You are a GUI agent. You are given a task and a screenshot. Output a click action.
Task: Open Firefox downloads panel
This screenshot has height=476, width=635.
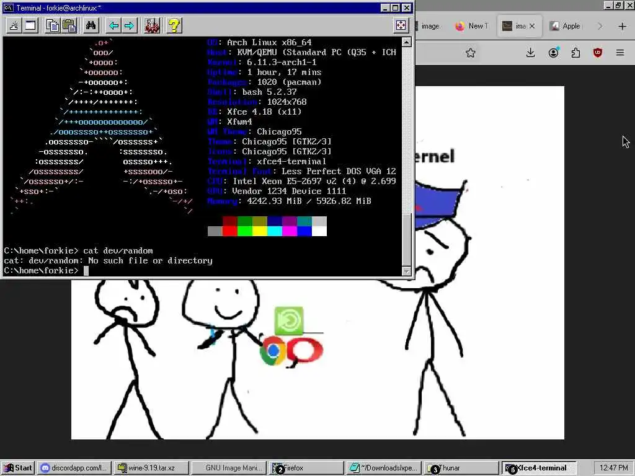531,53
